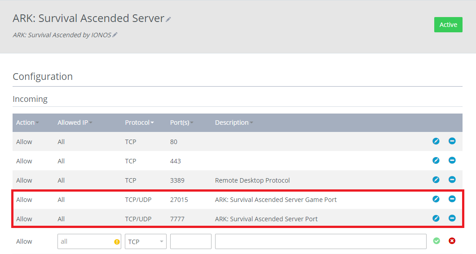Click the green Active status button
This screenshot has height=254, width=476.
tap(448, 25)
